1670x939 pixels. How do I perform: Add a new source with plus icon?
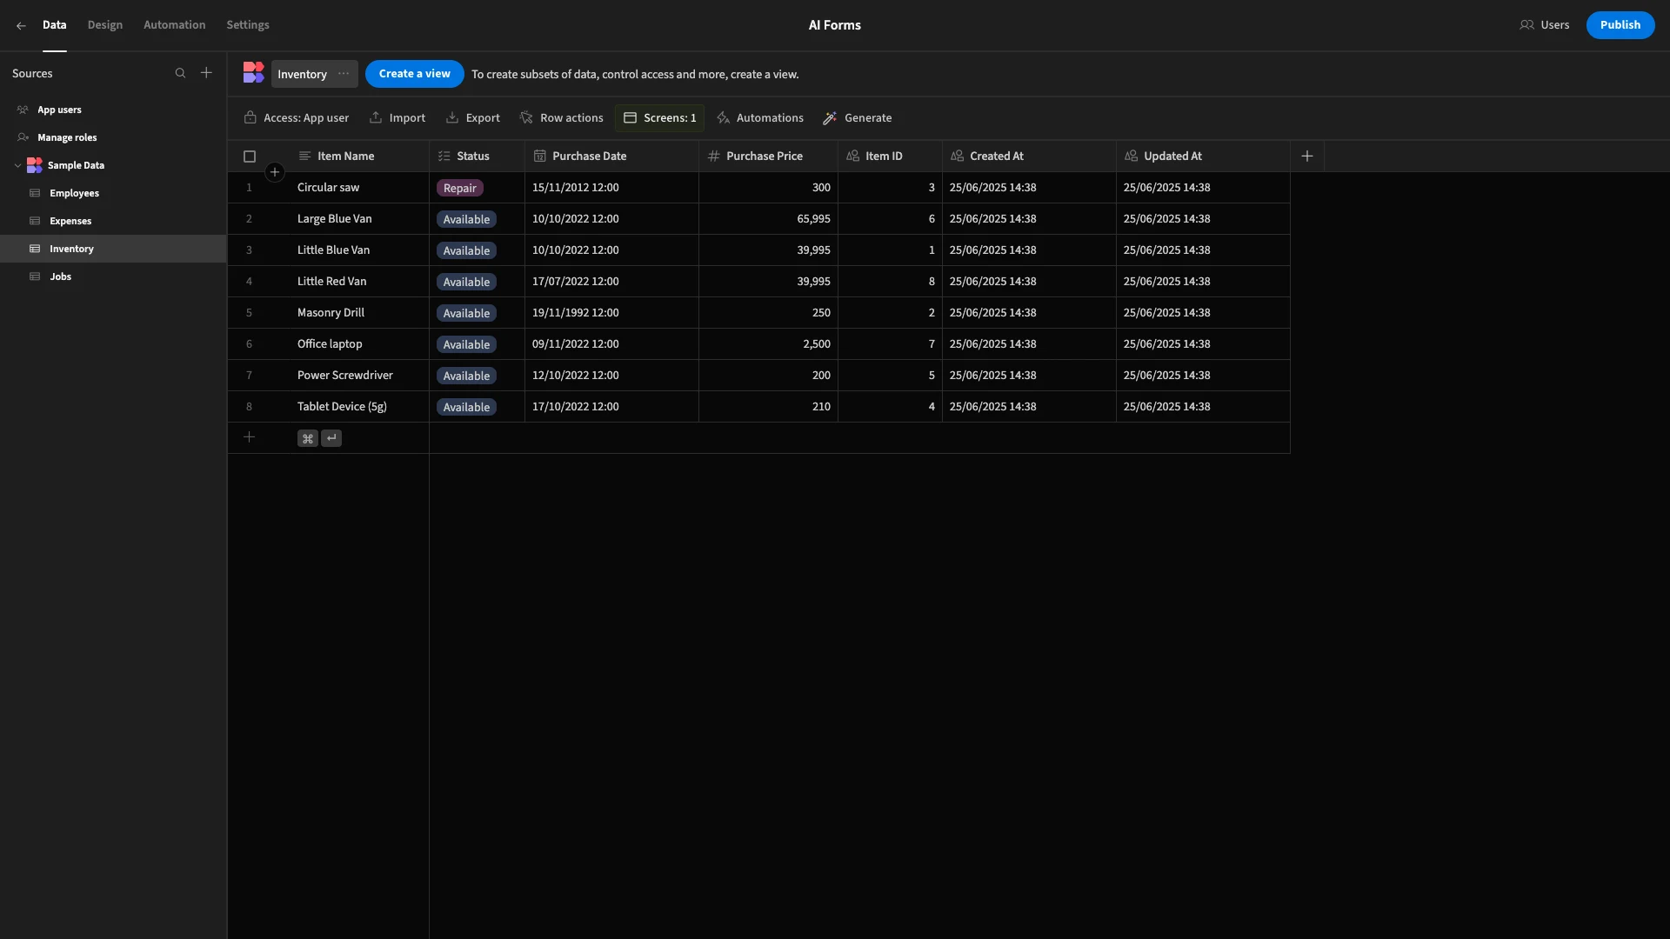[206, 74]
